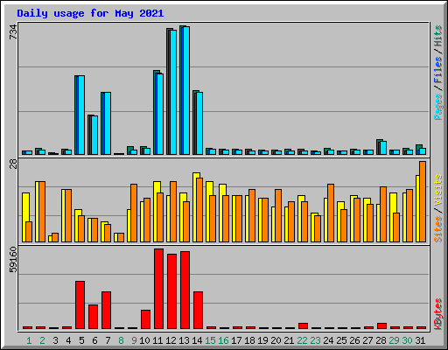Click the red KBytes bar for day 6
Screen dimensions: 448x350
click(x=93, y=317)
